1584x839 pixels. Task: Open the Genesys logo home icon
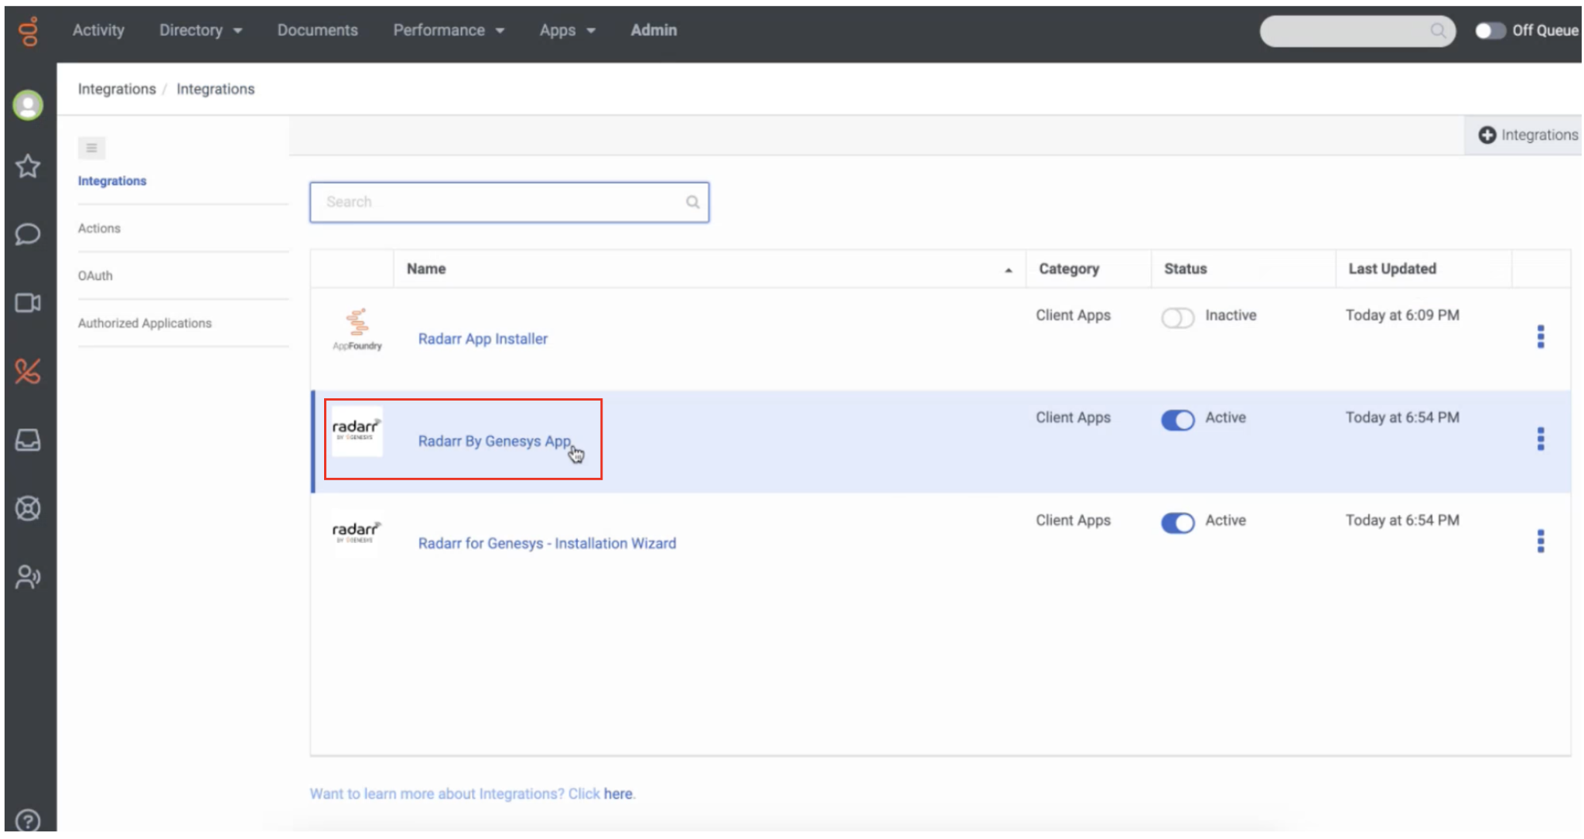pos(28,31)
